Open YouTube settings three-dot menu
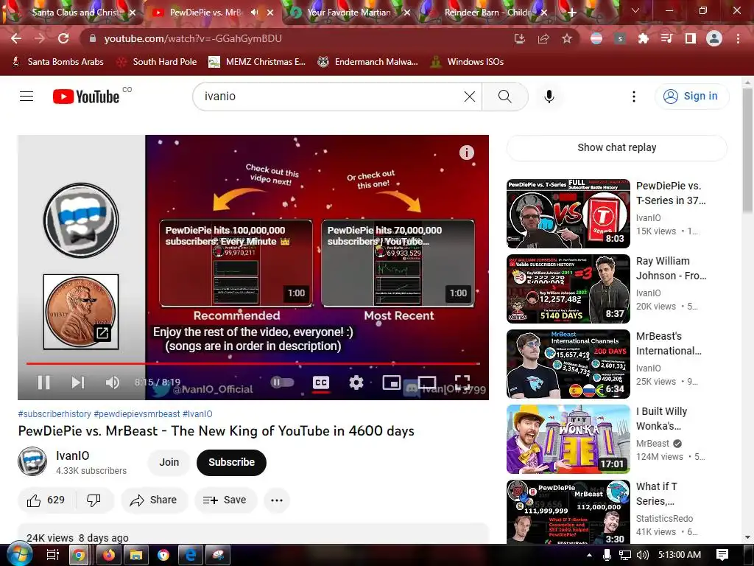 634,97
